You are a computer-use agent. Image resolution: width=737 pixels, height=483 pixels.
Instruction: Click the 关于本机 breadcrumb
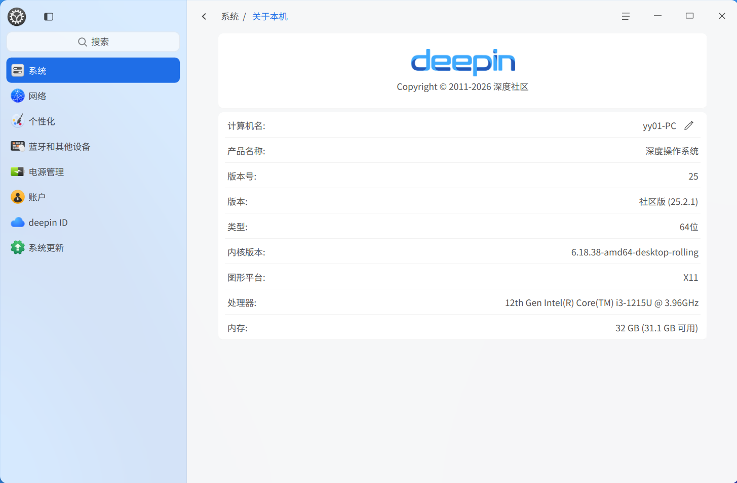270,17
